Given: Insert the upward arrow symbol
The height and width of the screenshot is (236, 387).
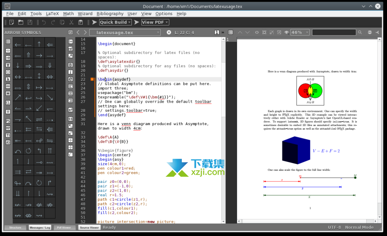Looking at the screenshot, I should [x=39, y=44].
